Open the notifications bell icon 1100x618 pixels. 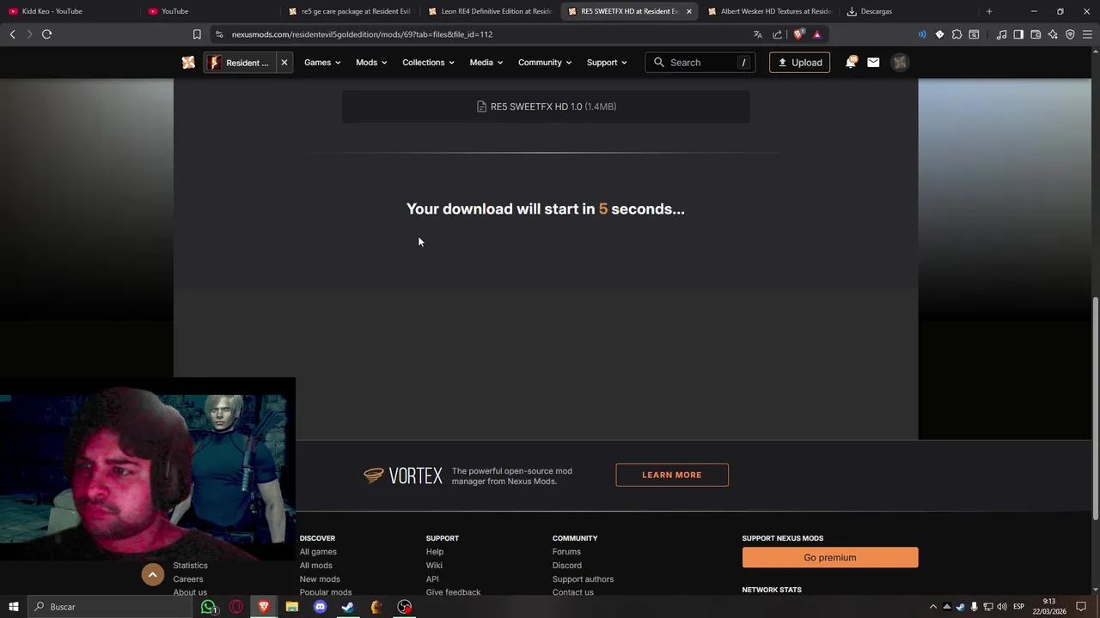tap(851, 63)
